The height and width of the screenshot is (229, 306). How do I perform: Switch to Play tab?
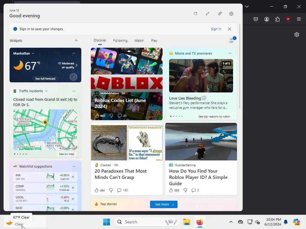coord(154,41)
